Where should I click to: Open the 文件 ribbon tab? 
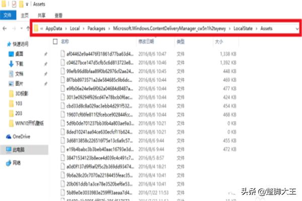coord(8,15)
